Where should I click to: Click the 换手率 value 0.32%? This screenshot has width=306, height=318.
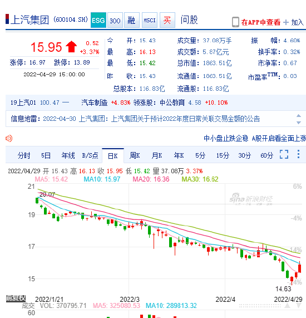click(x=292, y=52)
